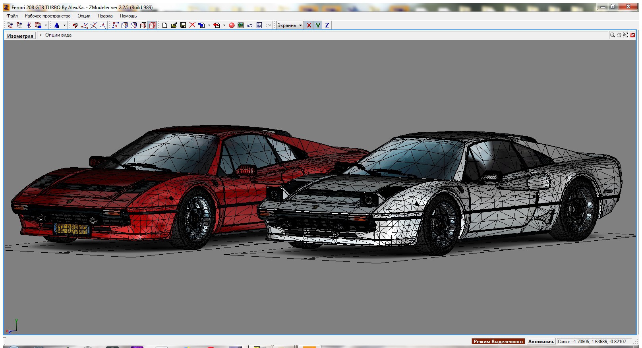The image size is (642, 348).
Task: Open the Опции menu
Action: (x=84, y=16)
